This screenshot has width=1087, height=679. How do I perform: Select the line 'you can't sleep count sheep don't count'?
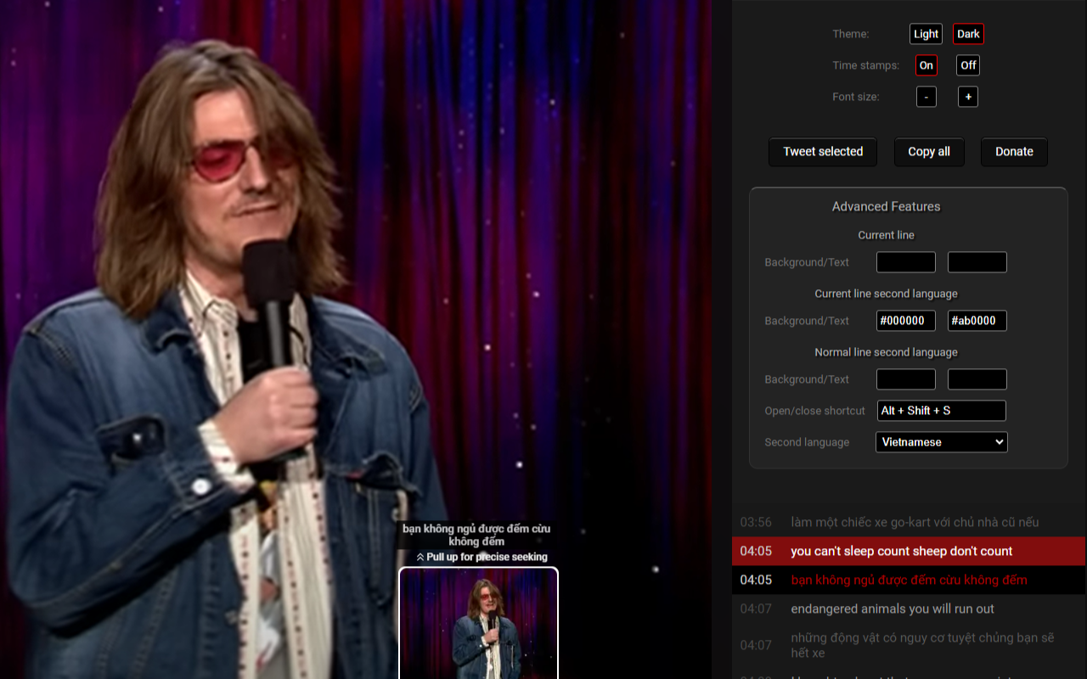point(900,551)
